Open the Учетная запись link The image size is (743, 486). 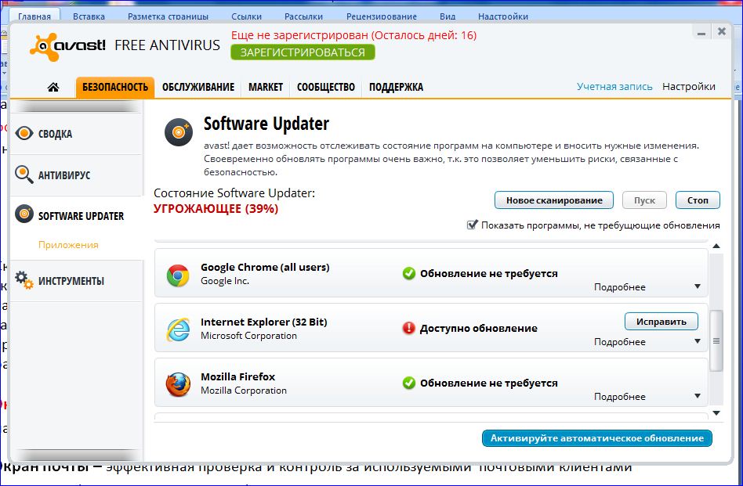click(614, 87)
